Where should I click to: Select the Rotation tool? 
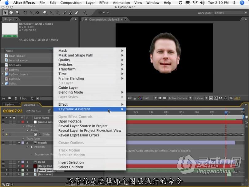25,12
